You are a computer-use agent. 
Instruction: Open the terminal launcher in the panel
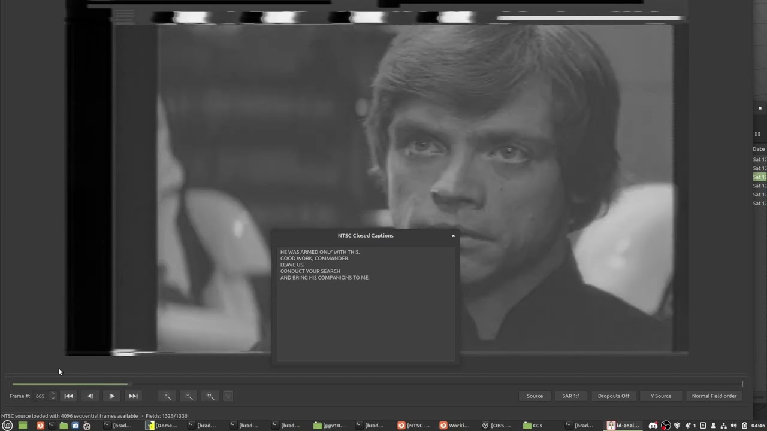click(x=52, y=426)
